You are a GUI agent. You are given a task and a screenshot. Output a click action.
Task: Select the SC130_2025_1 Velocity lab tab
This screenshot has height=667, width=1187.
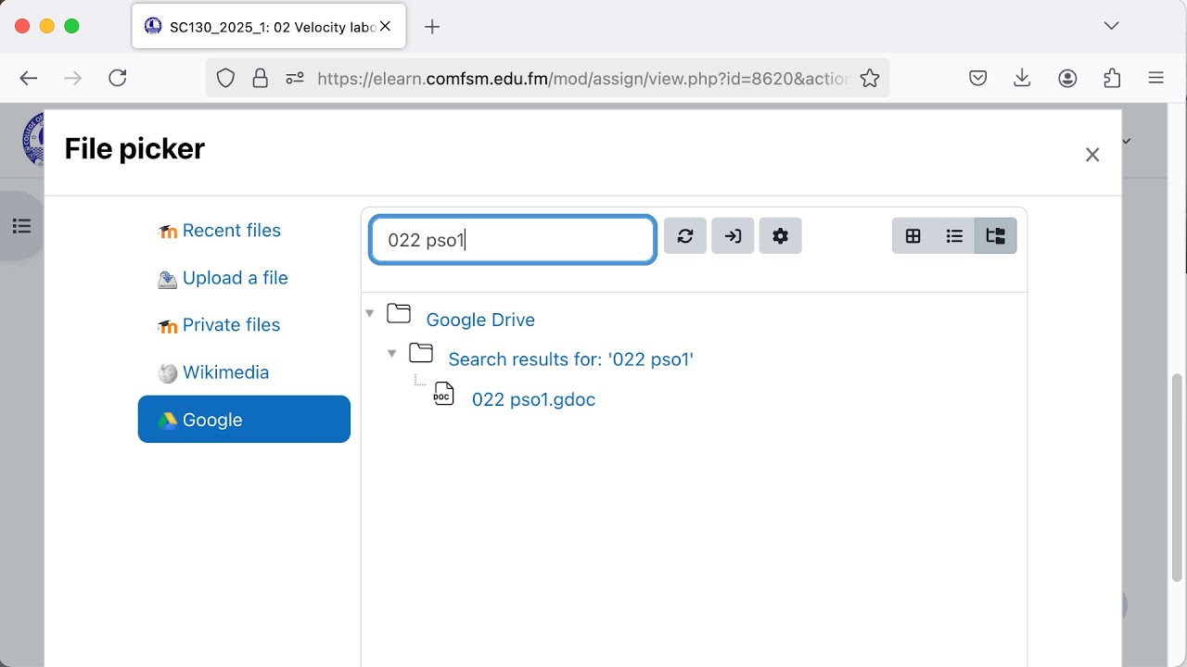[268, 27]
